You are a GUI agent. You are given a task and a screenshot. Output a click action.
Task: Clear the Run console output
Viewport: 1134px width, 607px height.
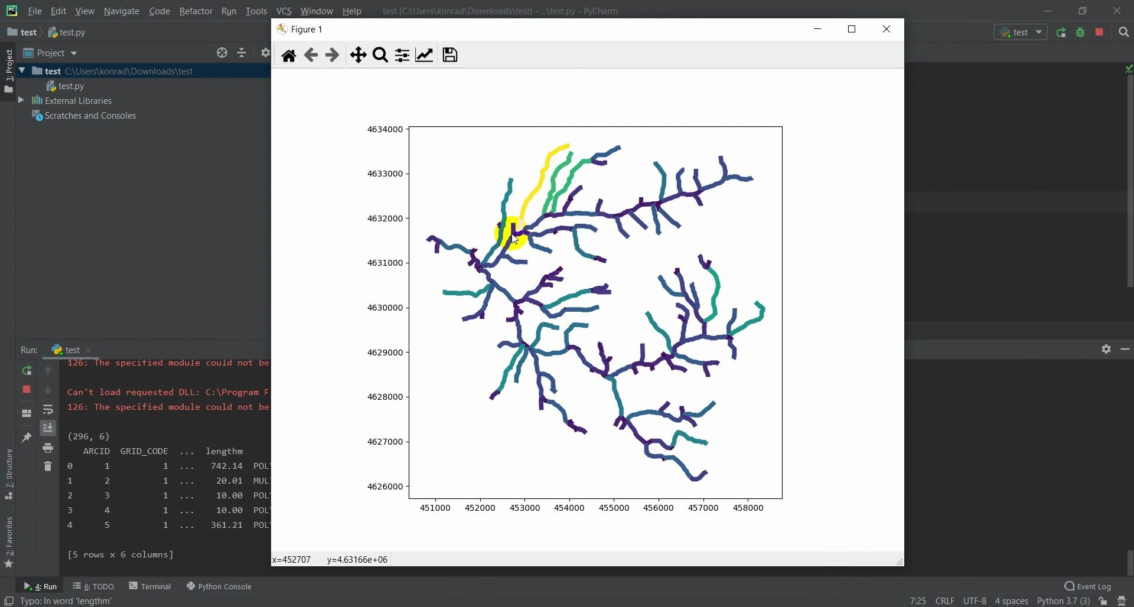(x=48, y=466)
